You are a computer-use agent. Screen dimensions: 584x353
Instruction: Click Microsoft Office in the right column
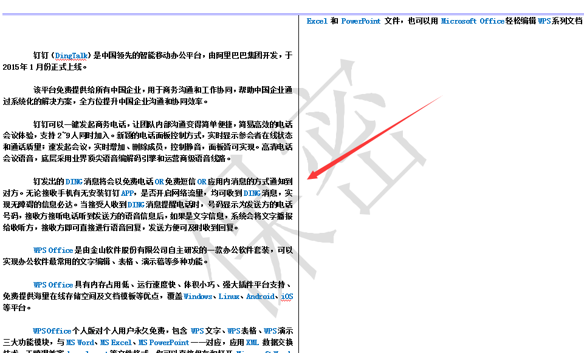point(473,21)
